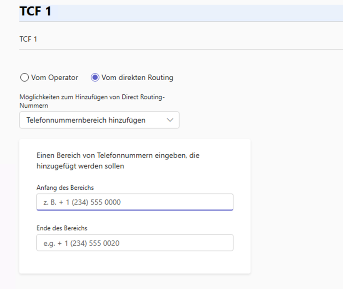Screen dimensions: 343x289
Task: Open the Telefonnummernbereich hinzufügen dropdown
Action: pos(99,120)
